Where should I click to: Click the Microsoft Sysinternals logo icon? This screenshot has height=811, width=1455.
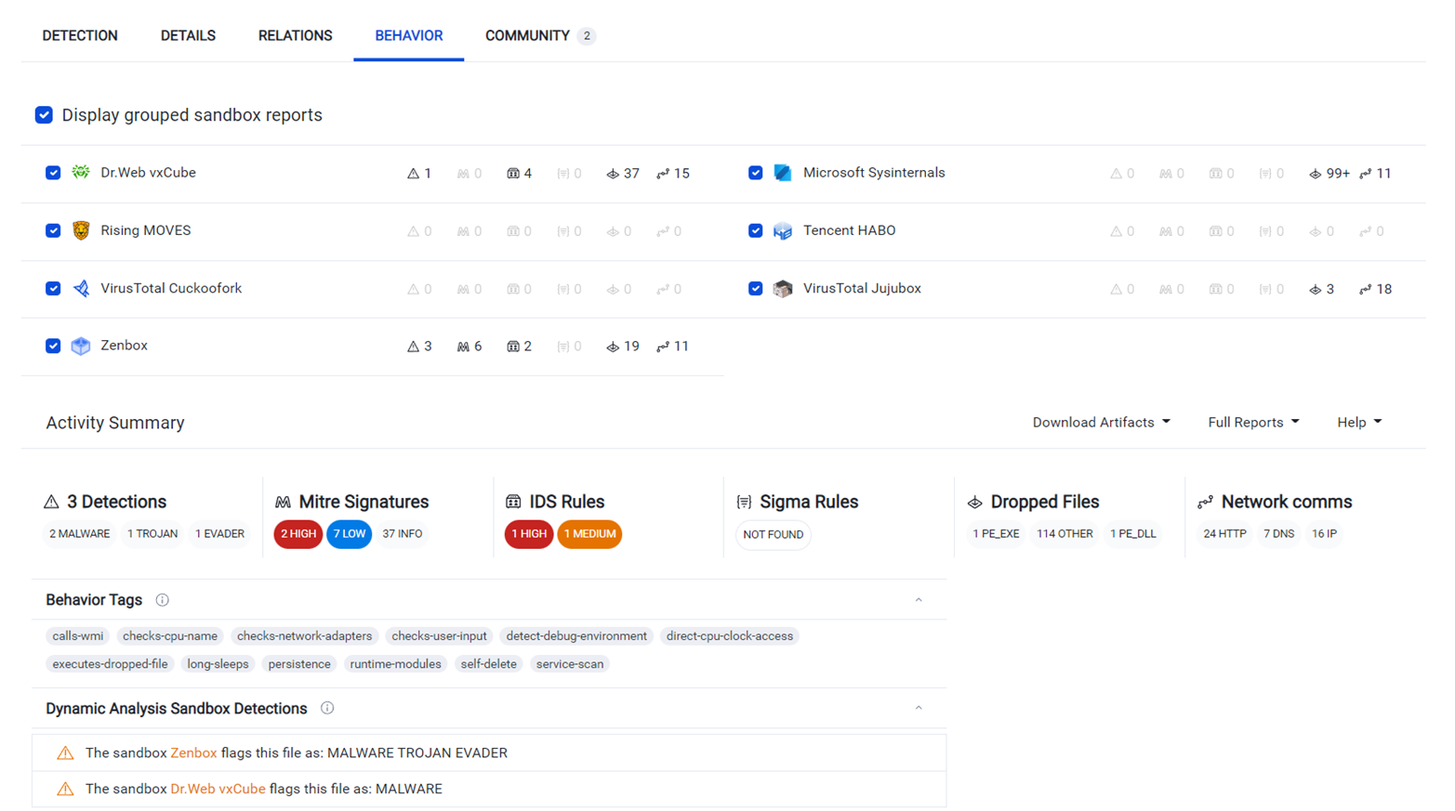pyautogui.click(x=783, y=173)
